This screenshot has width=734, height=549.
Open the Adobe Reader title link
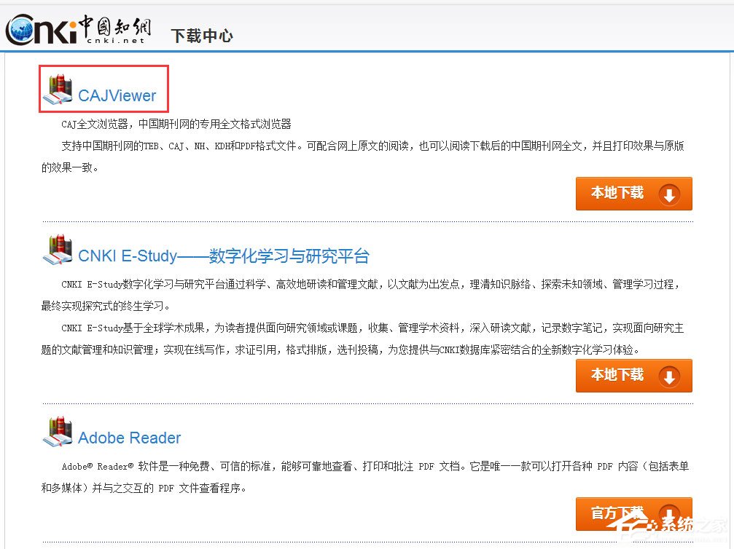(129, 438)
